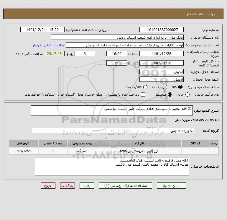
Task: Click the توضیحات خریدار text area
Action: pos(112,166)
